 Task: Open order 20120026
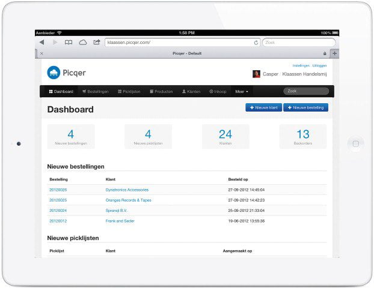[58, 190]
